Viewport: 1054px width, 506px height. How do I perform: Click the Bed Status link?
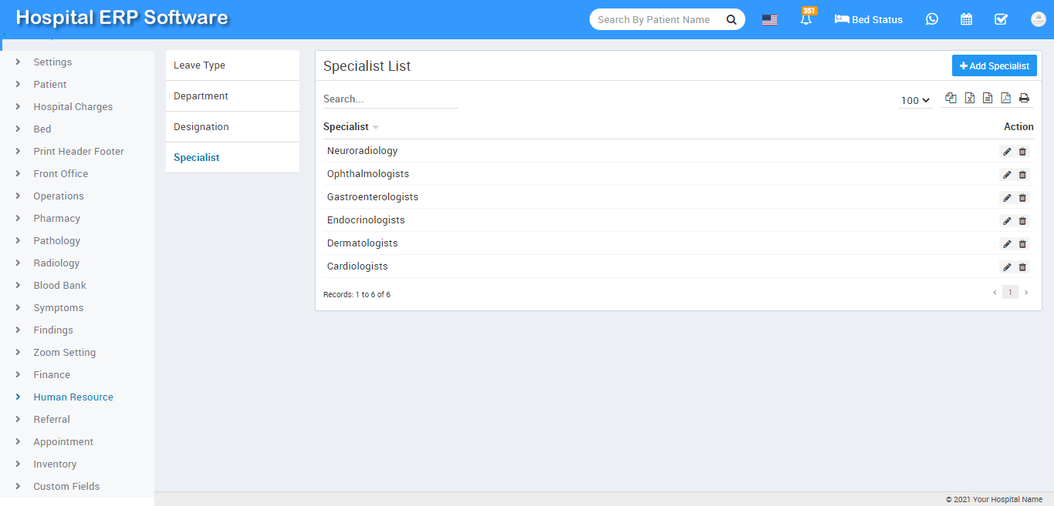pos(868,20)
